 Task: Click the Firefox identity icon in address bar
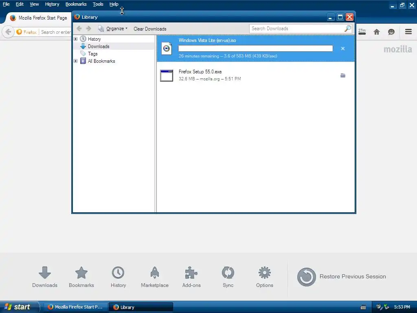pyautogui.click(x=26, y=32)
